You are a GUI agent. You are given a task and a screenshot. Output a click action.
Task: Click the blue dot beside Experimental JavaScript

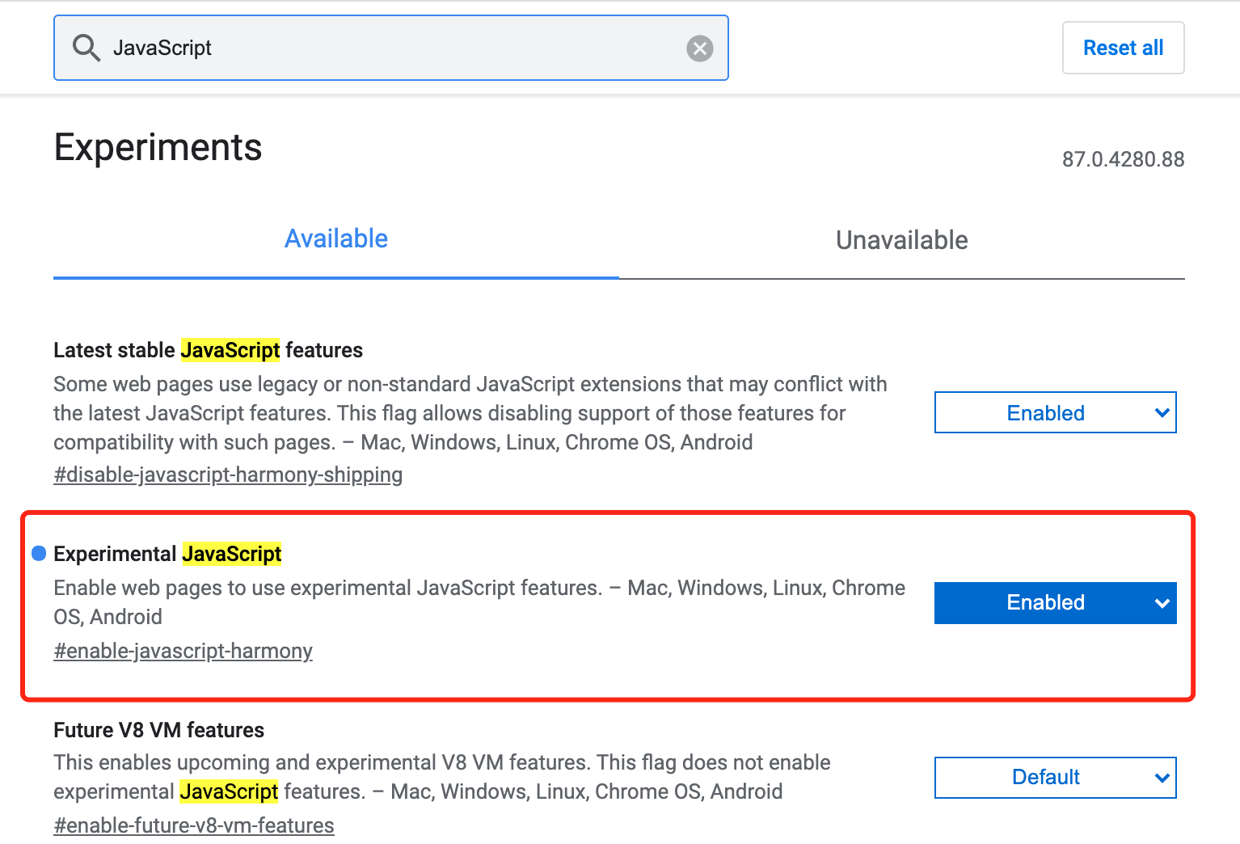point(39,553)
